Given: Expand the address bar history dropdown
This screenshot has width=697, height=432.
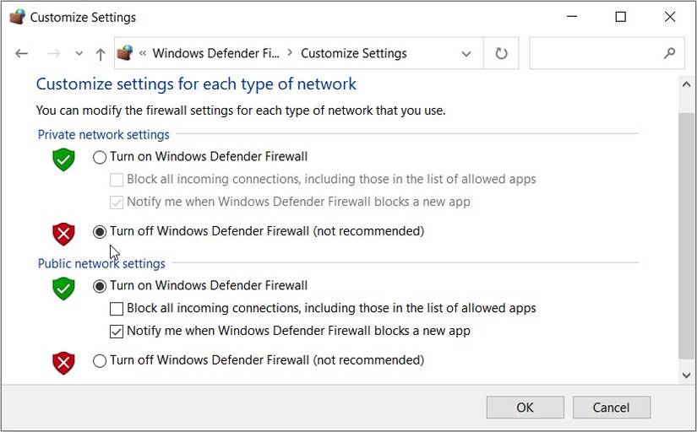Looking at the screenshot, I should click(x=466, y=54).
